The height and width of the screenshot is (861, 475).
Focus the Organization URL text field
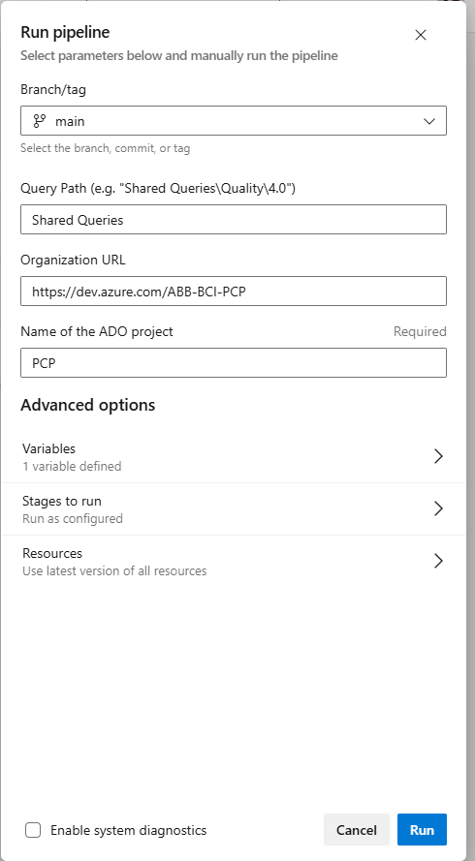tap(234, 291)
